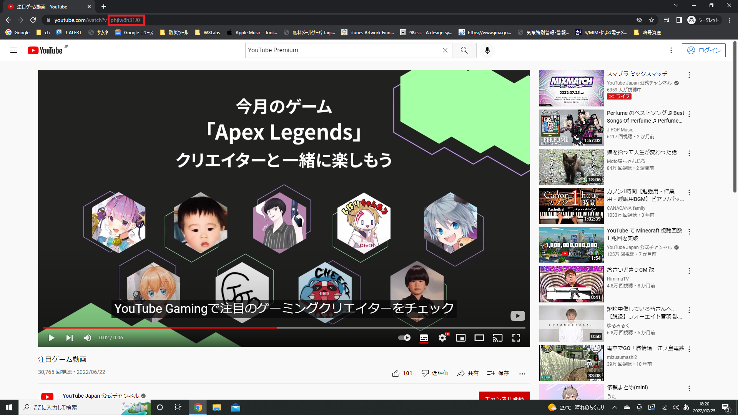Clear the YouTube search box text
738x415 pixels.
click(x=445, y=50)
